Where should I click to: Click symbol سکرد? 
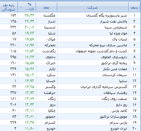tap(51, 75)
